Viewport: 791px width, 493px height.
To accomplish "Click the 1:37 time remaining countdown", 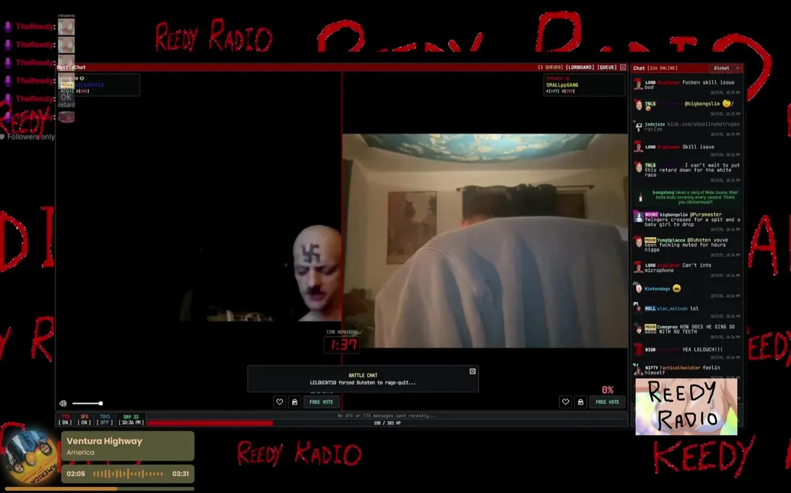I will 343,345.
